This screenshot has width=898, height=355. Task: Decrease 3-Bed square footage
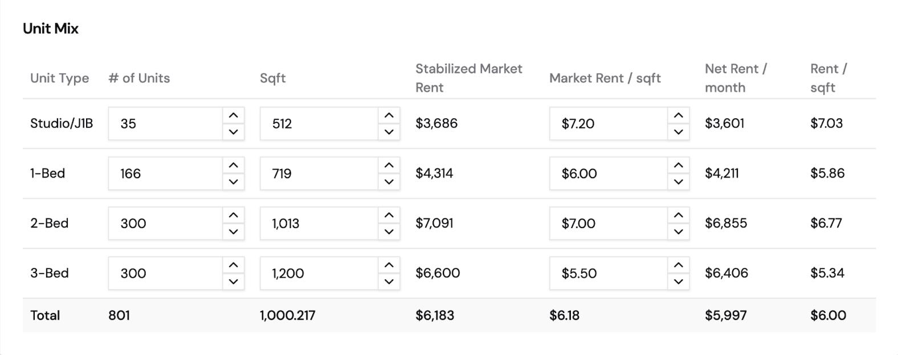pyautogui.click(x=389, y=282)
